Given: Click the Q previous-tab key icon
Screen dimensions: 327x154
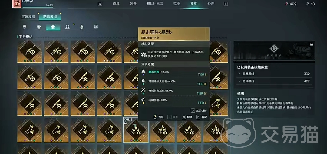Looking at the screenshot, I should point(100,4).
